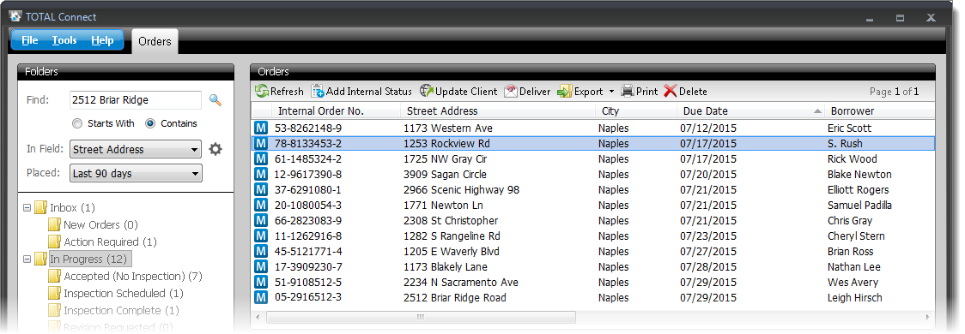Viewport: 965px width, 334px height.
Task: Sort by the Due Date column header
Action: pyautogui.click(x=750, y=111)
